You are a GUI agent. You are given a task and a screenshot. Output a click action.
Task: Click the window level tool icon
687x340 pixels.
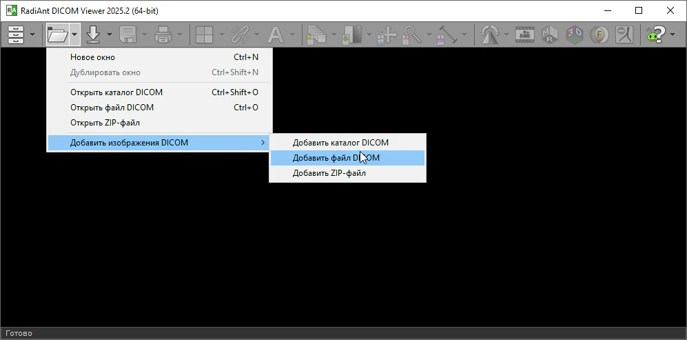[352, 34]
